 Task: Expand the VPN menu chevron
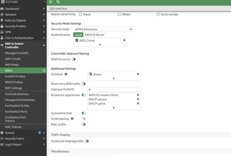(x=44, y=32)
